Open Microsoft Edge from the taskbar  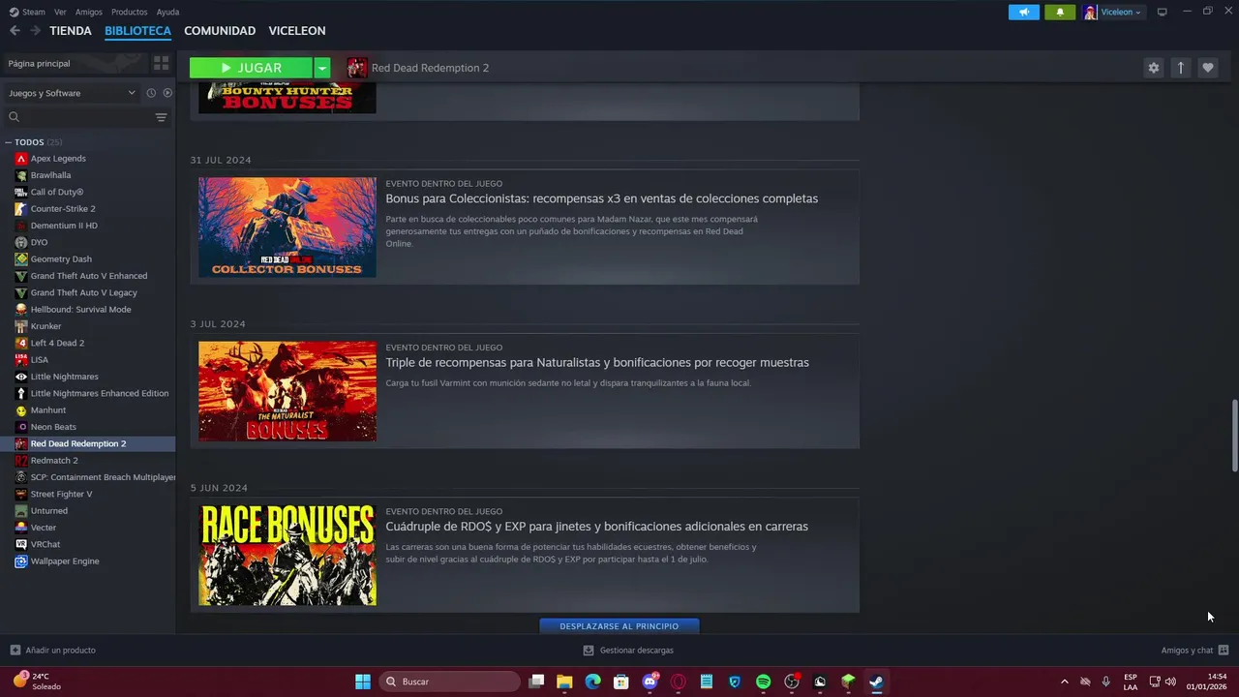pyautogui.click(x=592, y=682)
